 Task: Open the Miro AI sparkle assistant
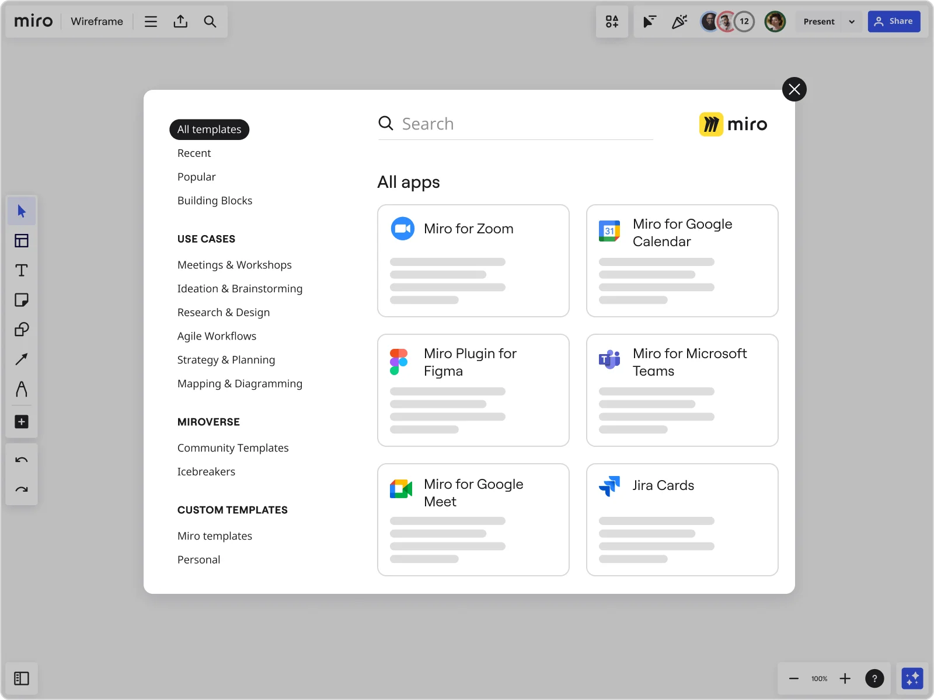point(912,678)
